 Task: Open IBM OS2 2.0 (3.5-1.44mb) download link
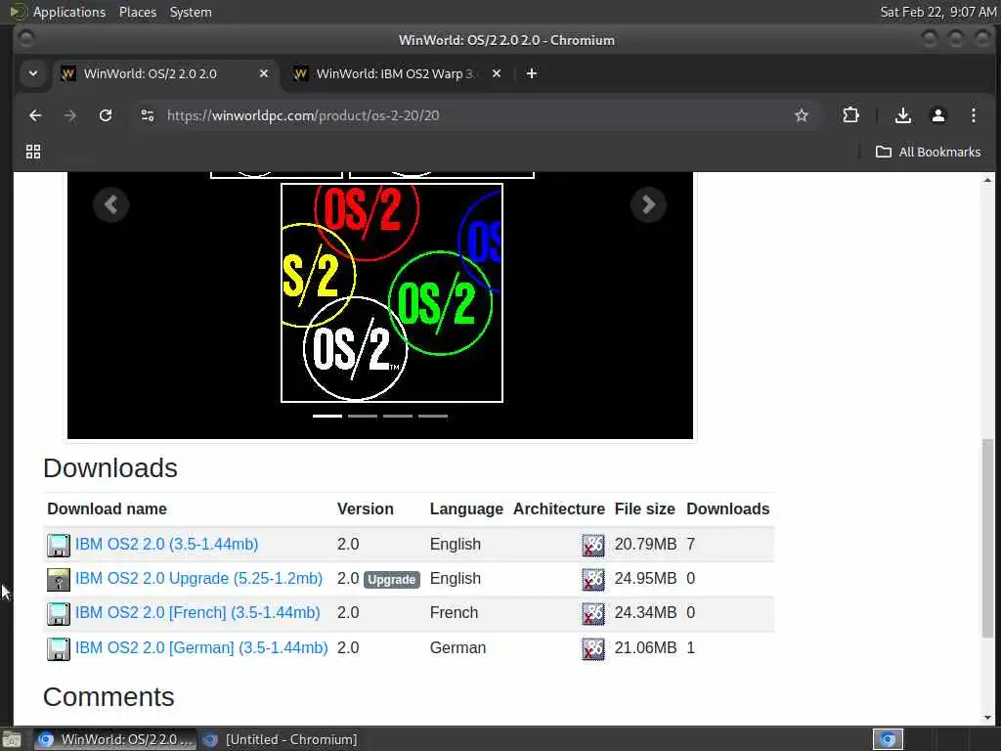(x=166, y=544)
